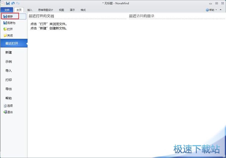Collapse the ribbon with the up arrow

221,10
